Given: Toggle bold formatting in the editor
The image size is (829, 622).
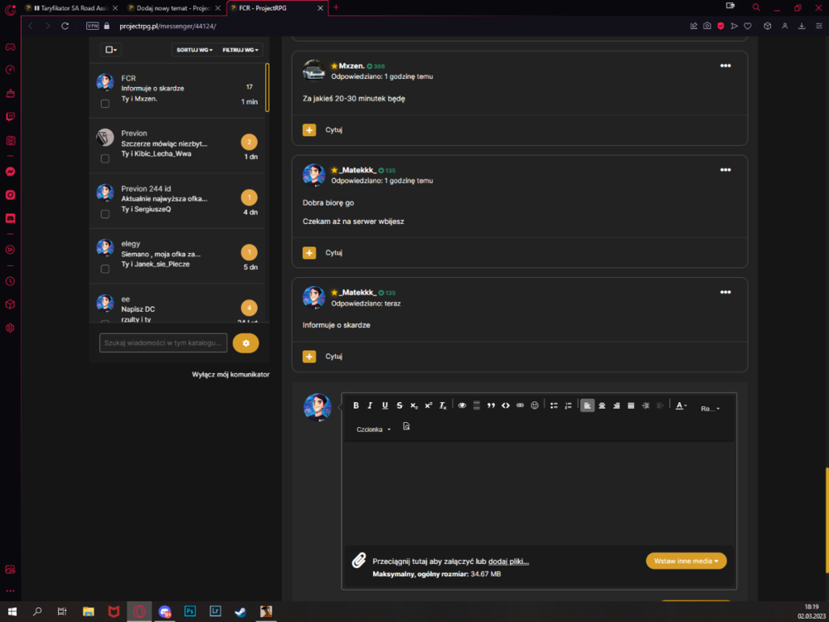Looking at the screenshot, I should [356, 406].
